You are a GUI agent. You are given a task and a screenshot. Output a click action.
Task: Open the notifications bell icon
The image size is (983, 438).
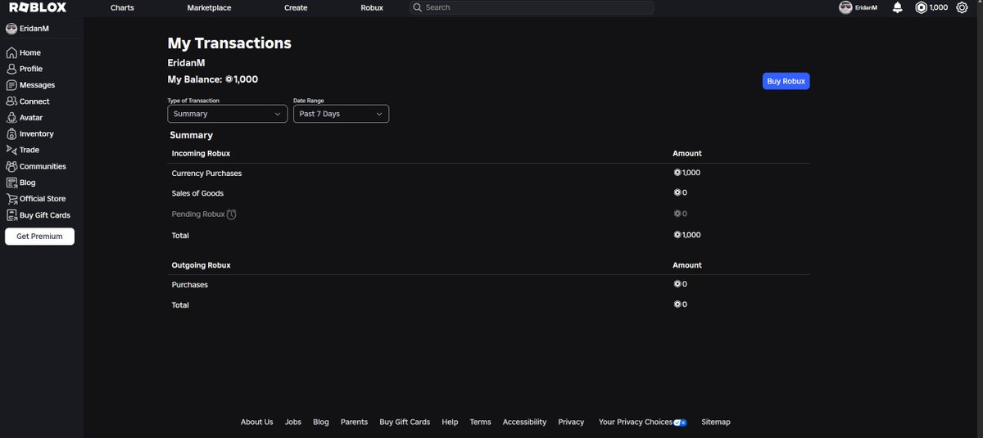[x=898, y=7]
